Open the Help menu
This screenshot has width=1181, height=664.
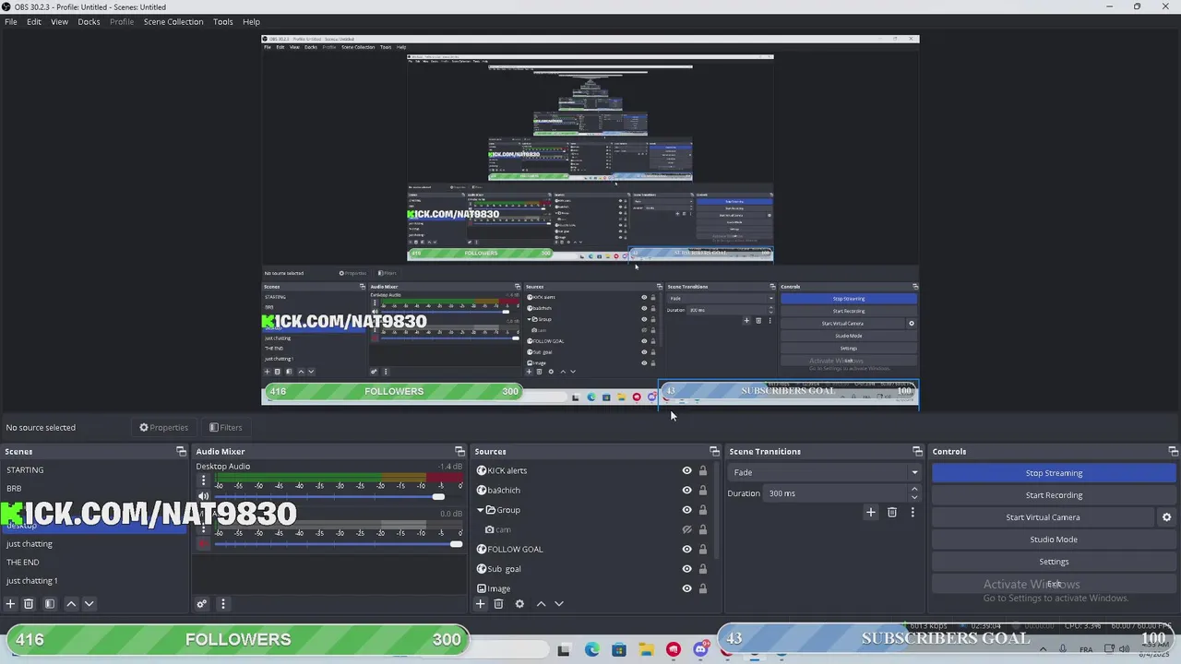click(x=251, y=21)
